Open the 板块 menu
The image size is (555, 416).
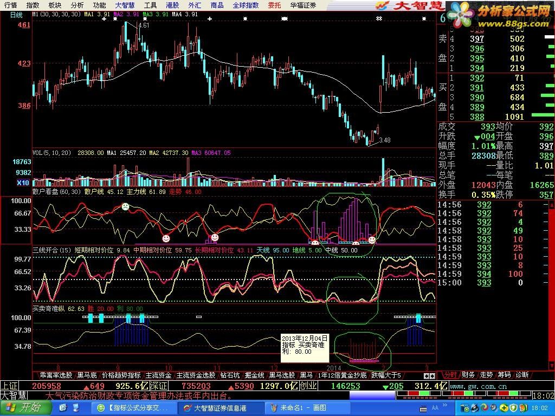55,5
